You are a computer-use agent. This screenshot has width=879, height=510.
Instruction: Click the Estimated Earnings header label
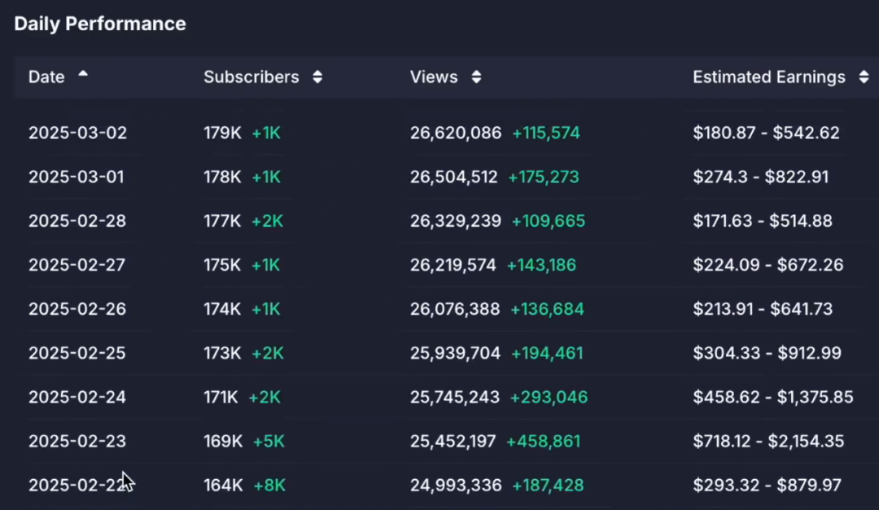pyautogui.click(x=768, y=77)
